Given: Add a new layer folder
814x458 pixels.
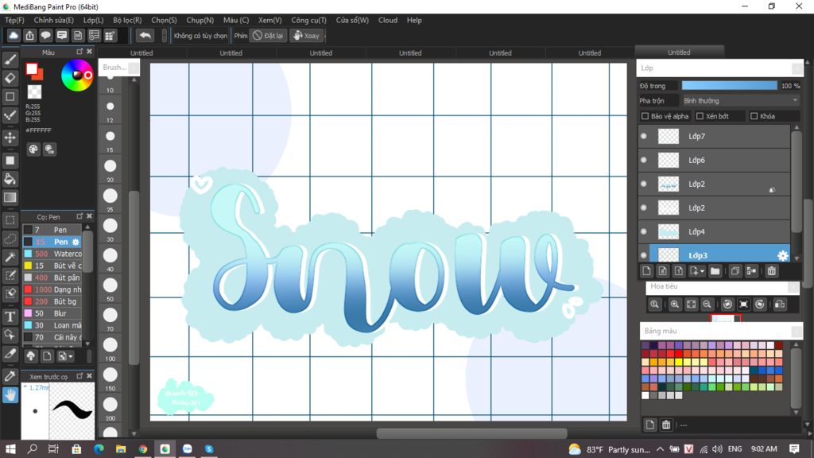Looking at the screenshot, I should 715,271.
